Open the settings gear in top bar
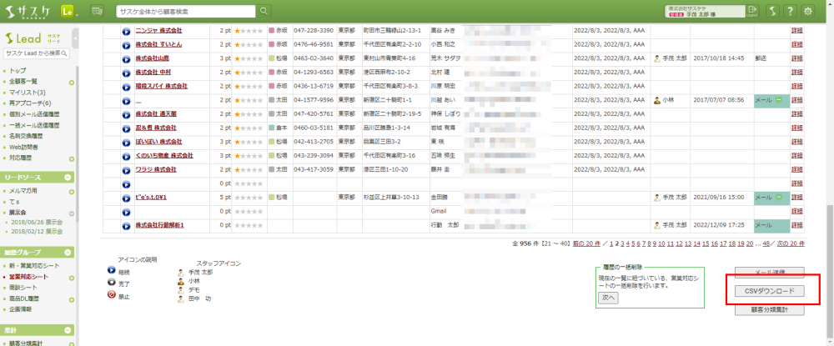 tap(806, 11)
